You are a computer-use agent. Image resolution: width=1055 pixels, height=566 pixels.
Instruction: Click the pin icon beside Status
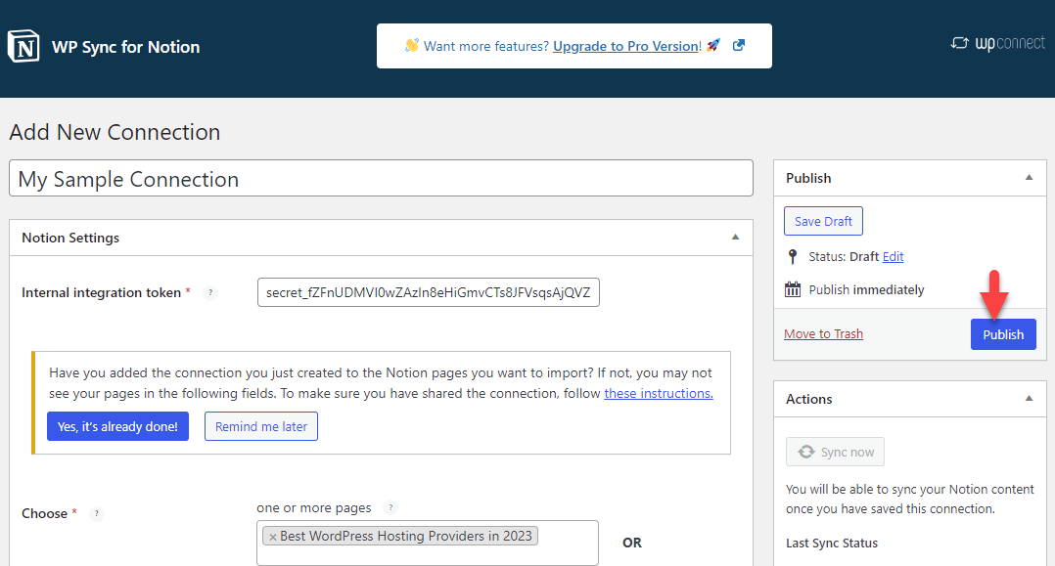(793, 257)
